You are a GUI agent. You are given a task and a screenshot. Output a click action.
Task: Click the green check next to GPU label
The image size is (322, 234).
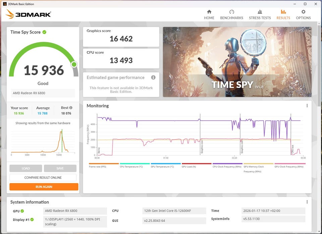(x=22, y=211)
